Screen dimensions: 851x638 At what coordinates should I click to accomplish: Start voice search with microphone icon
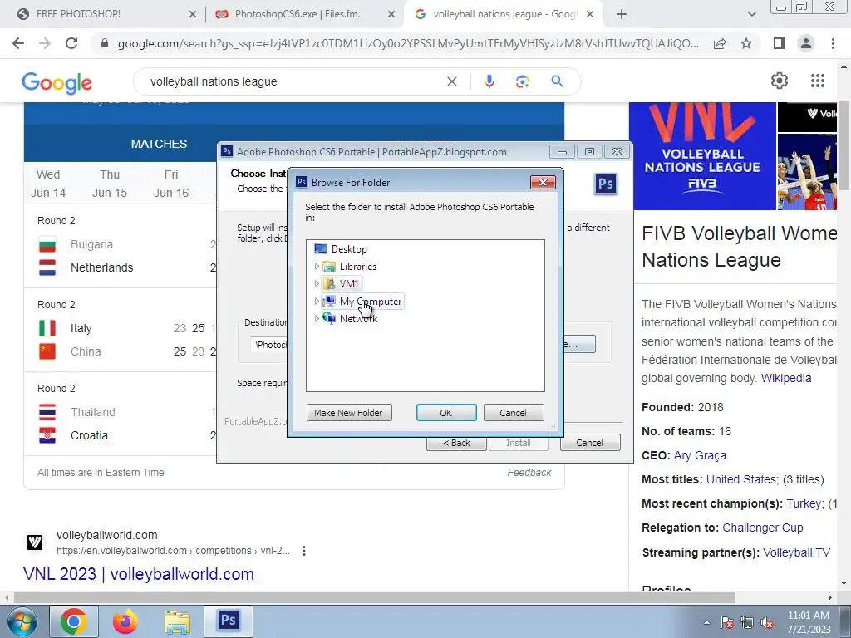coord(489,81)
